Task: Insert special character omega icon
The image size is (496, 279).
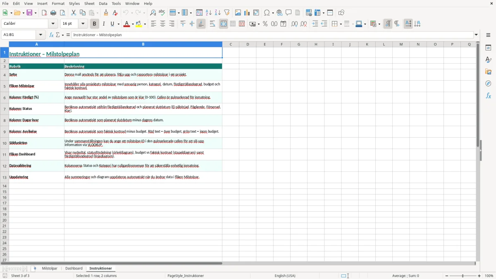Action: (x=267, y=13)
